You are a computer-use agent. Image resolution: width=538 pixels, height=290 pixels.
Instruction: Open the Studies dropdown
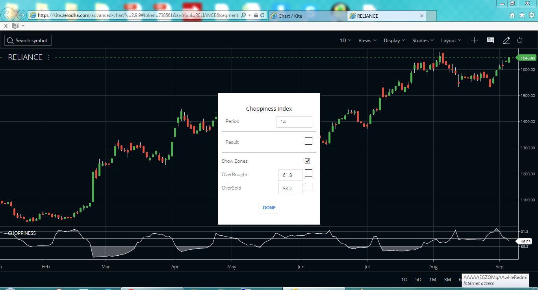[x=423, y=40]
